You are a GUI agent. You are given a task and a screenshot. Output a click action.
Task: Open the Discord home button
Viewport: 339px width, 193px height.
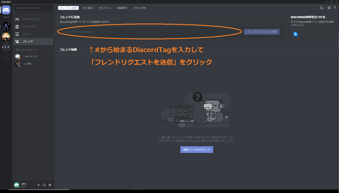6,10
